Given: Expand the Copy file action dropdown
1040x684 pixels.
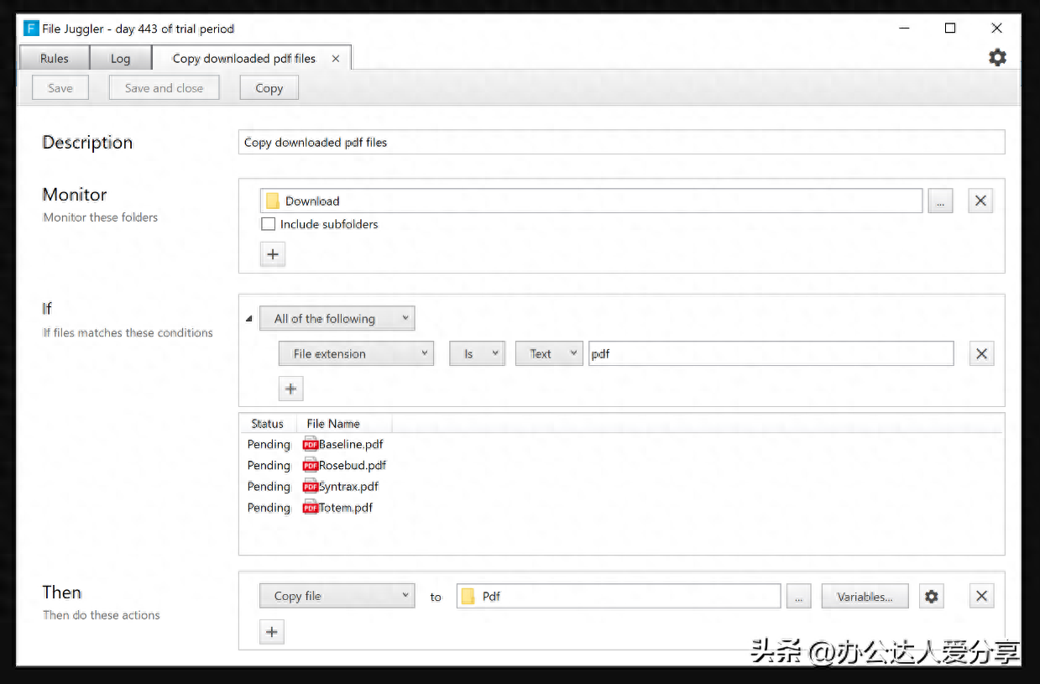Looking at the screenshot, I should (x=337, y=597).
